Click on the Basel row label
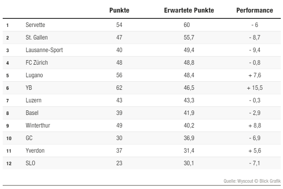Image resolution: width=283 pixels, height=189 pixels. [x=33, y=113]
